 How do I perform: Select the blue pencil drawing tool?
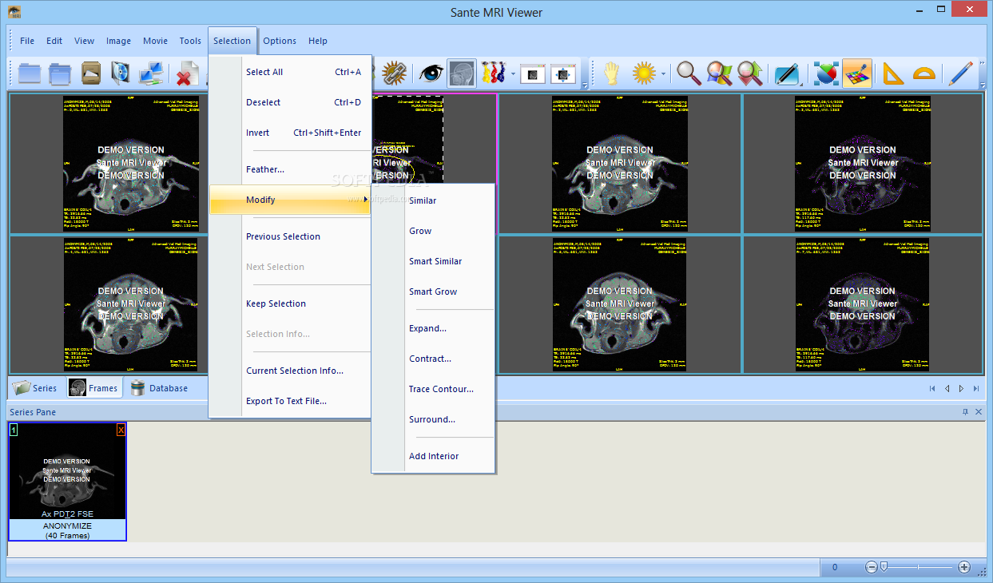pos(960,73)
